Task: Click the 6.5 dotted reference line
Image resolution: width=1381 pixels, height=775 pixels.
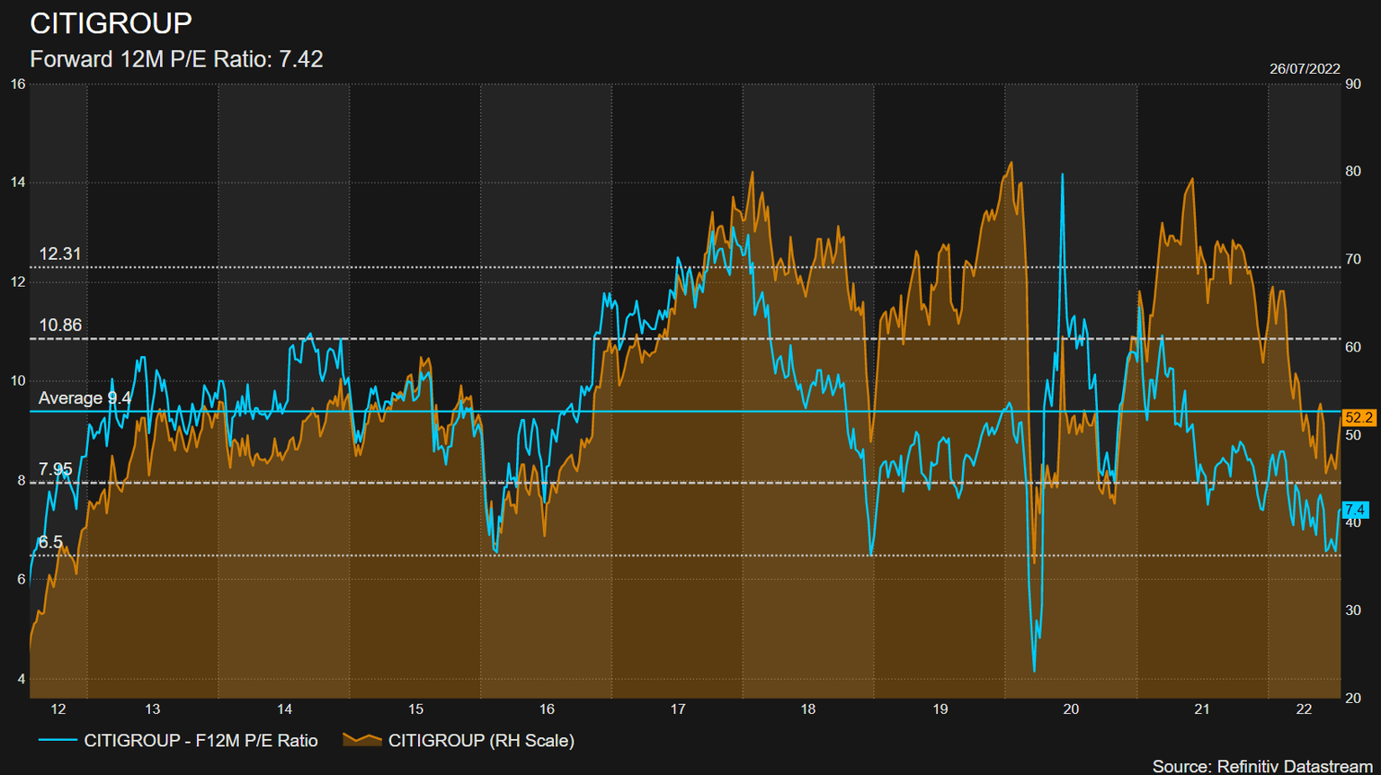Action: point(629,555)
